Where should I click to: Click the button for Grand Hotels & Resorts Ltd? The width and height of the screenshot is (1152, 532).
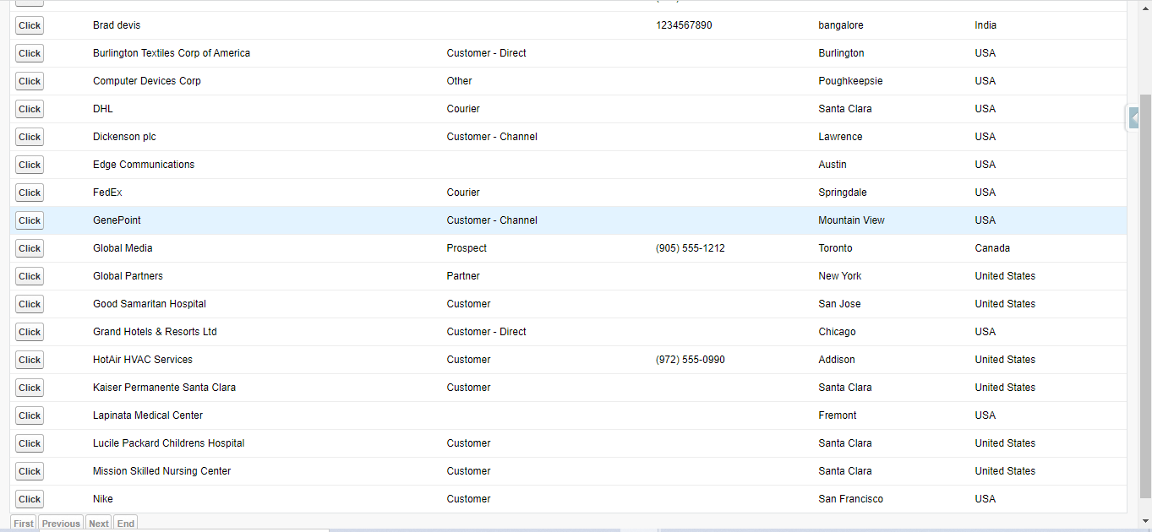tap(30, 332)
